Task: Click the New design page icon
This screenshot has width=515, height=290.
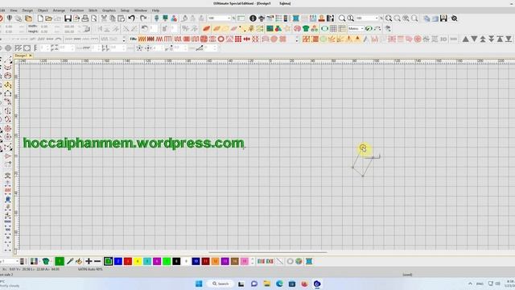Action: 40,19
